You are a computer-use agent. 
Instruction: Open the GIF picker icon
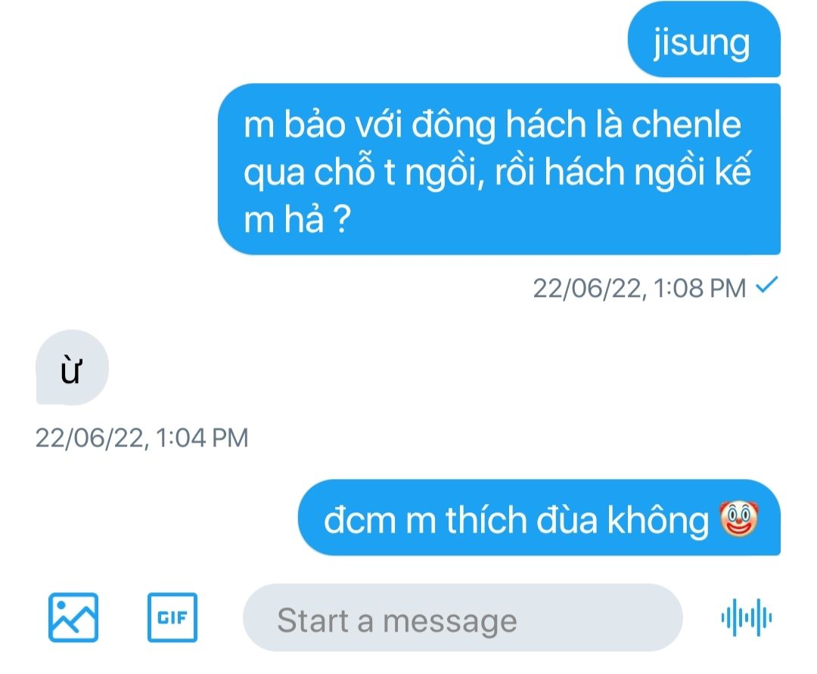coord(172,617)
